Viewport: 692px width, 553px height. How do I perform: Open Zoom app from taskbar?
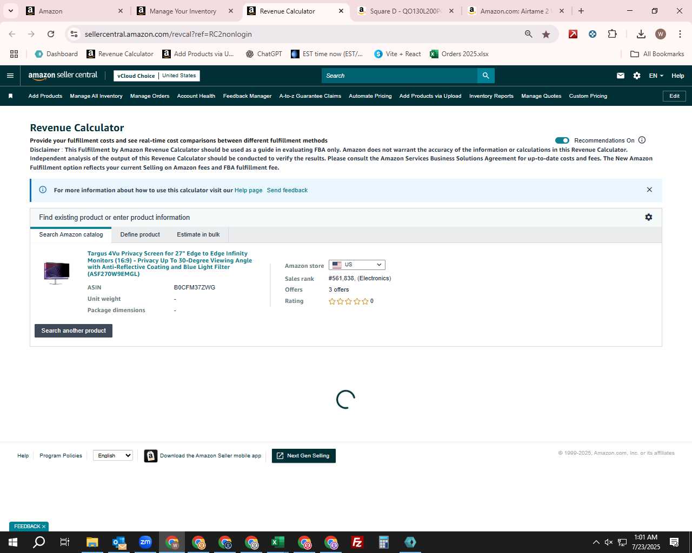[145, 542]
